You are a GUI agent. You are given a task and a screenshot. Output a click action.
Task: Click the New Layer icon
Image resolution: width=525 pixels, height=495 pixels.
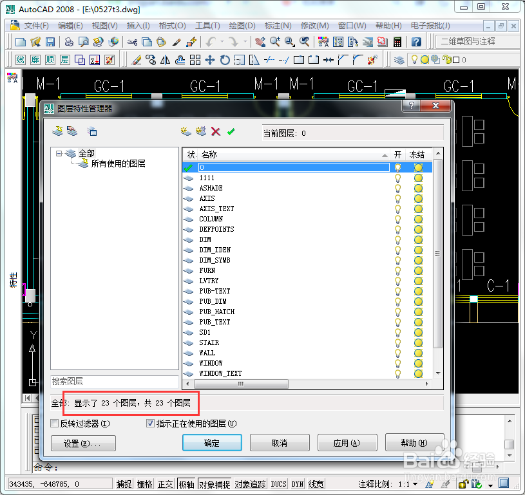click(x=186, y=131)
